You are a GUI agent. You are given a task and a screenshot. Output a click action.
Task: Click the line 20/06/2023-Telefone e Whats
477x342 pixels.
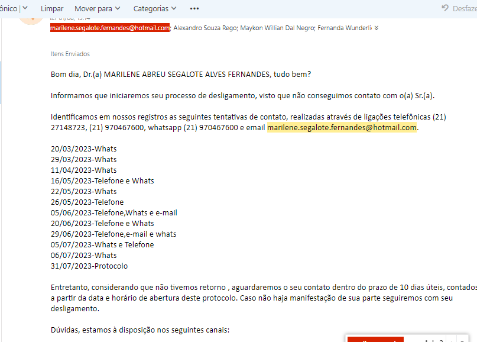pos(102,224)
